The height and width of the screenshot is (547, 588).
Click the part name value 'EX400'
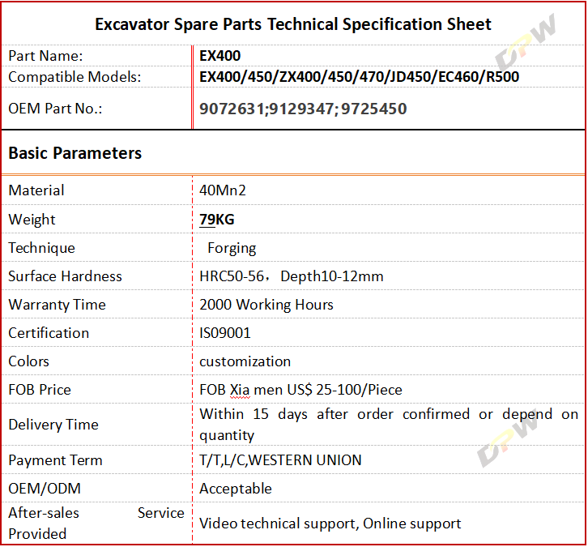click(219, 56)
